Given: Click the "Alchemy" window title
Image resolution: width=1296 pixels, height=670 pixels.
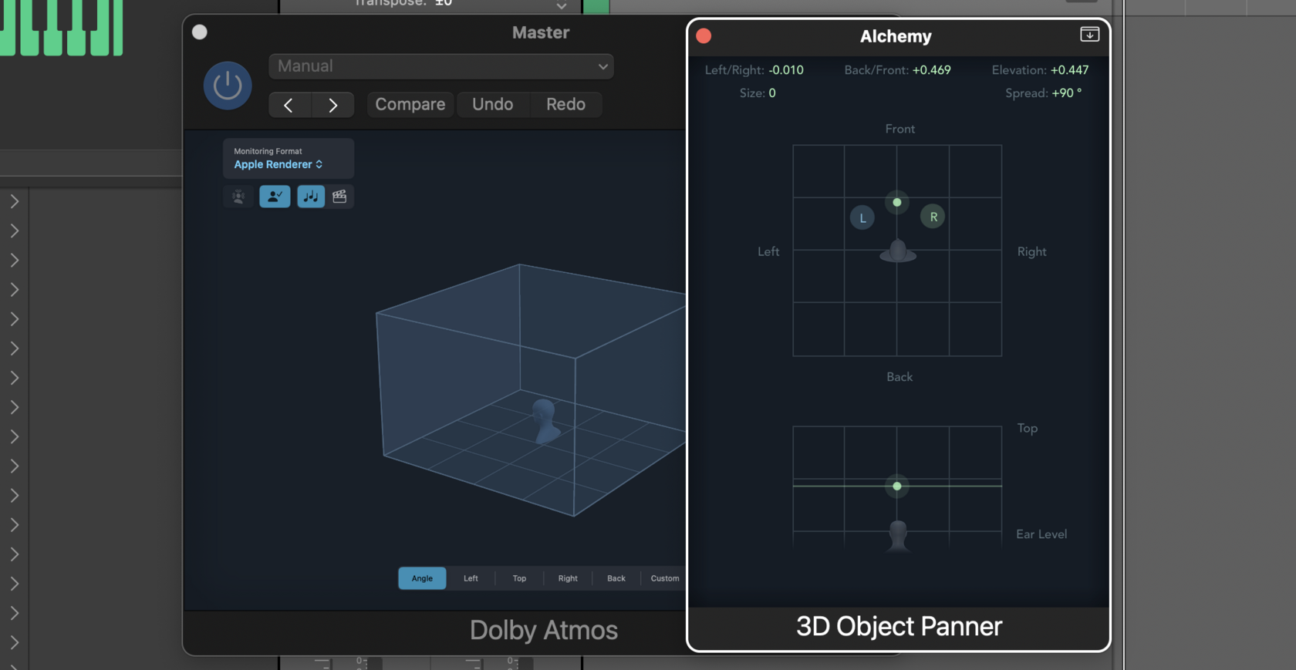Looking at the screenshot, I should tap(896, 36).
